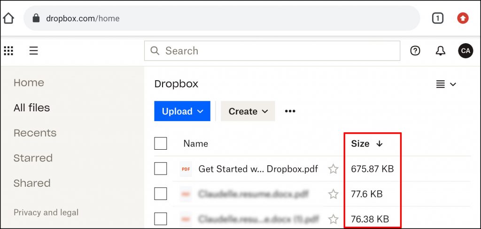Viewport: 481px width, 229px height.
Task: Click the 77.6 KB size value
Action: (367, 194)
